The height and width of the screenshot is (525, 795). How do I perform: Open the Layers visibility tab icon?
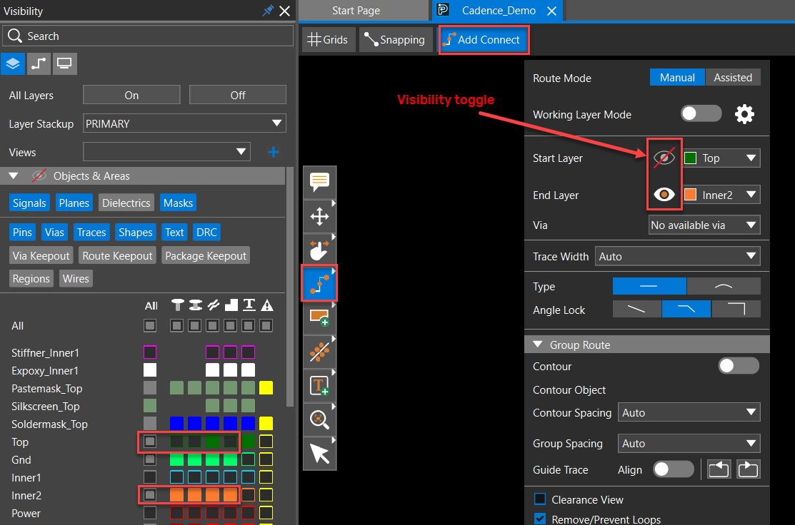tap(13, 63)
